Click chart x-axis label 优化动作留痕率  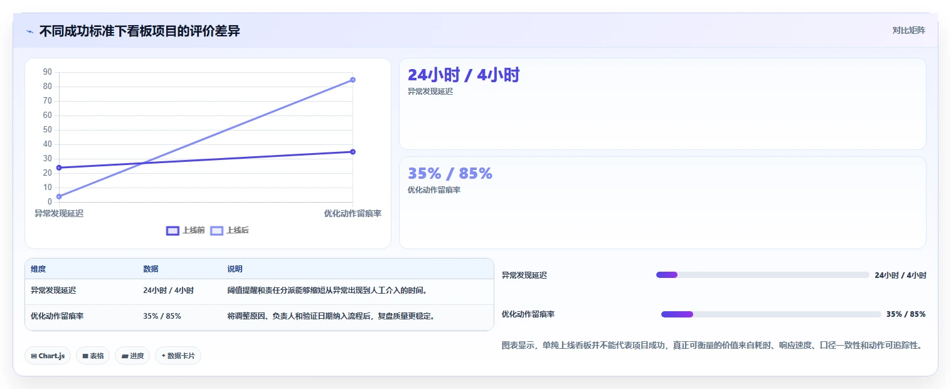point(353,213)
